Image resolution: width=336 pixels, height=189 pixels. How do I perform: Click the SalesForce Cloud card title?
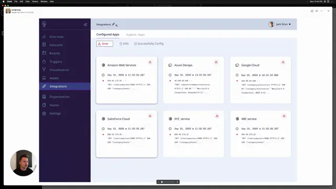point(119,119)
